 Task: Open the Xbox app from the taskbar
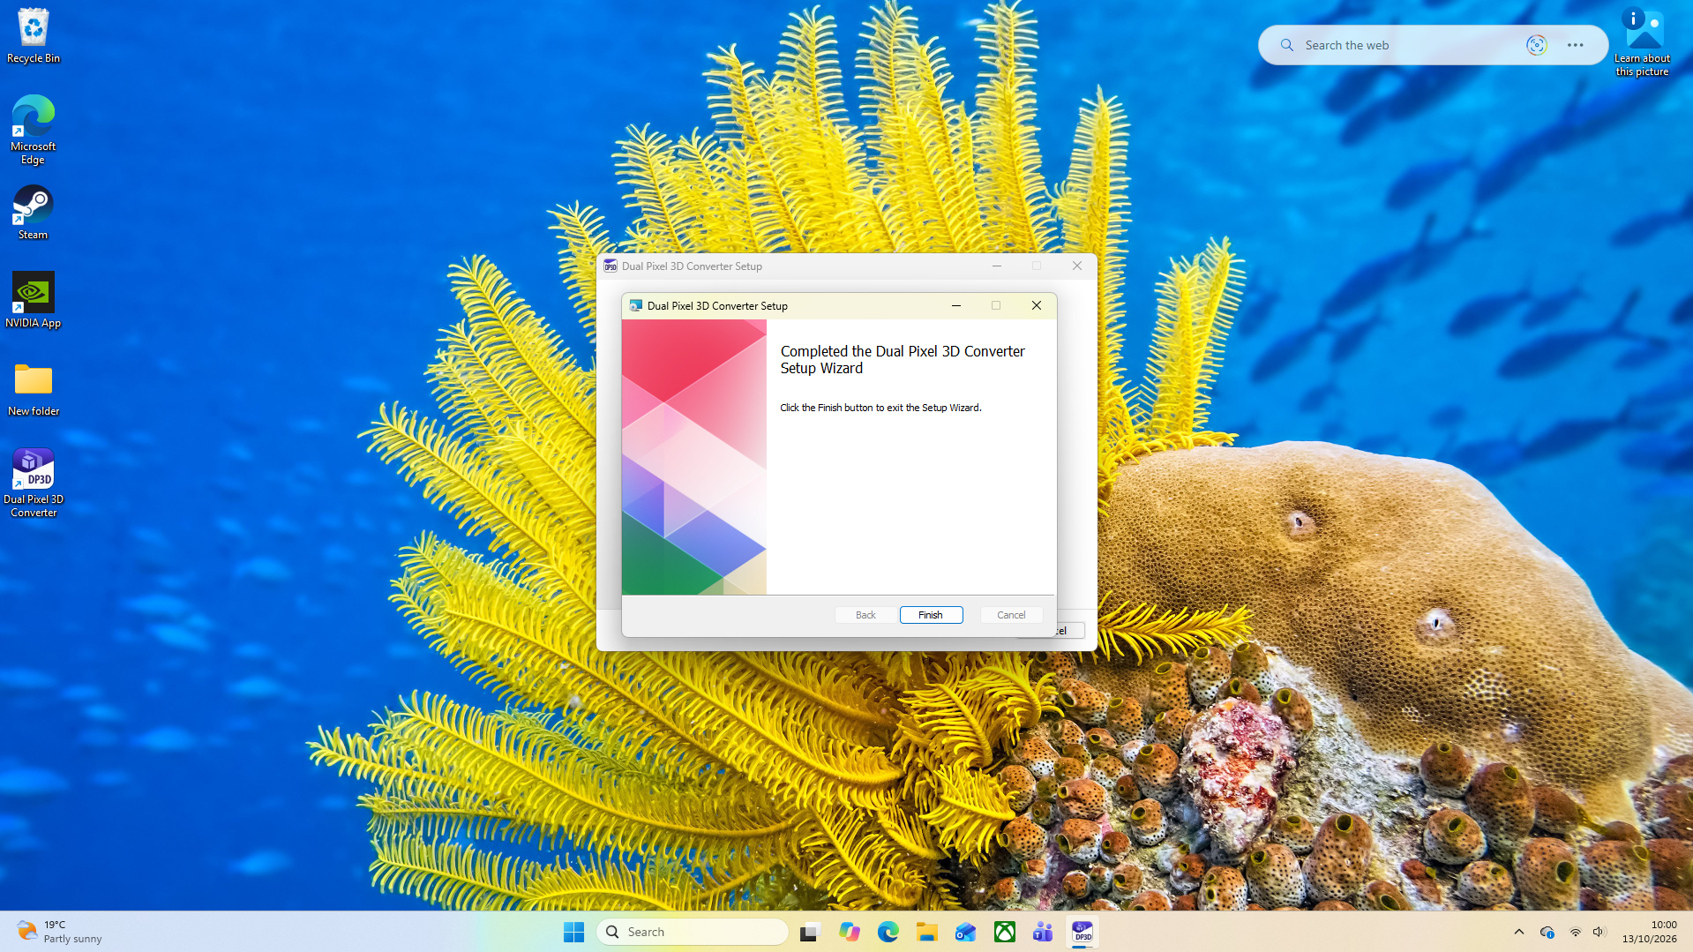1004,932
